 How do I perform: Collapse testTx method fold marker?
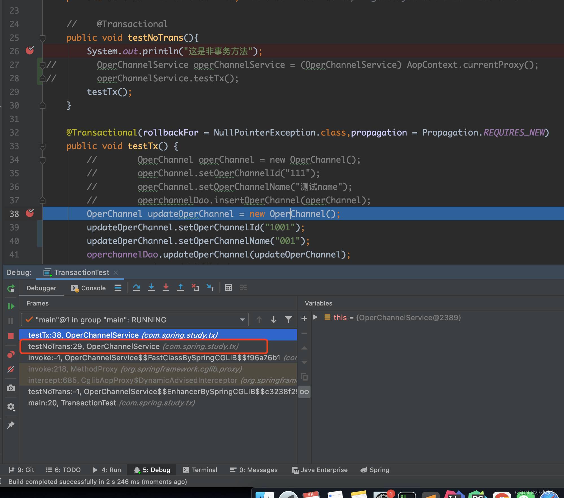[43, 146]
